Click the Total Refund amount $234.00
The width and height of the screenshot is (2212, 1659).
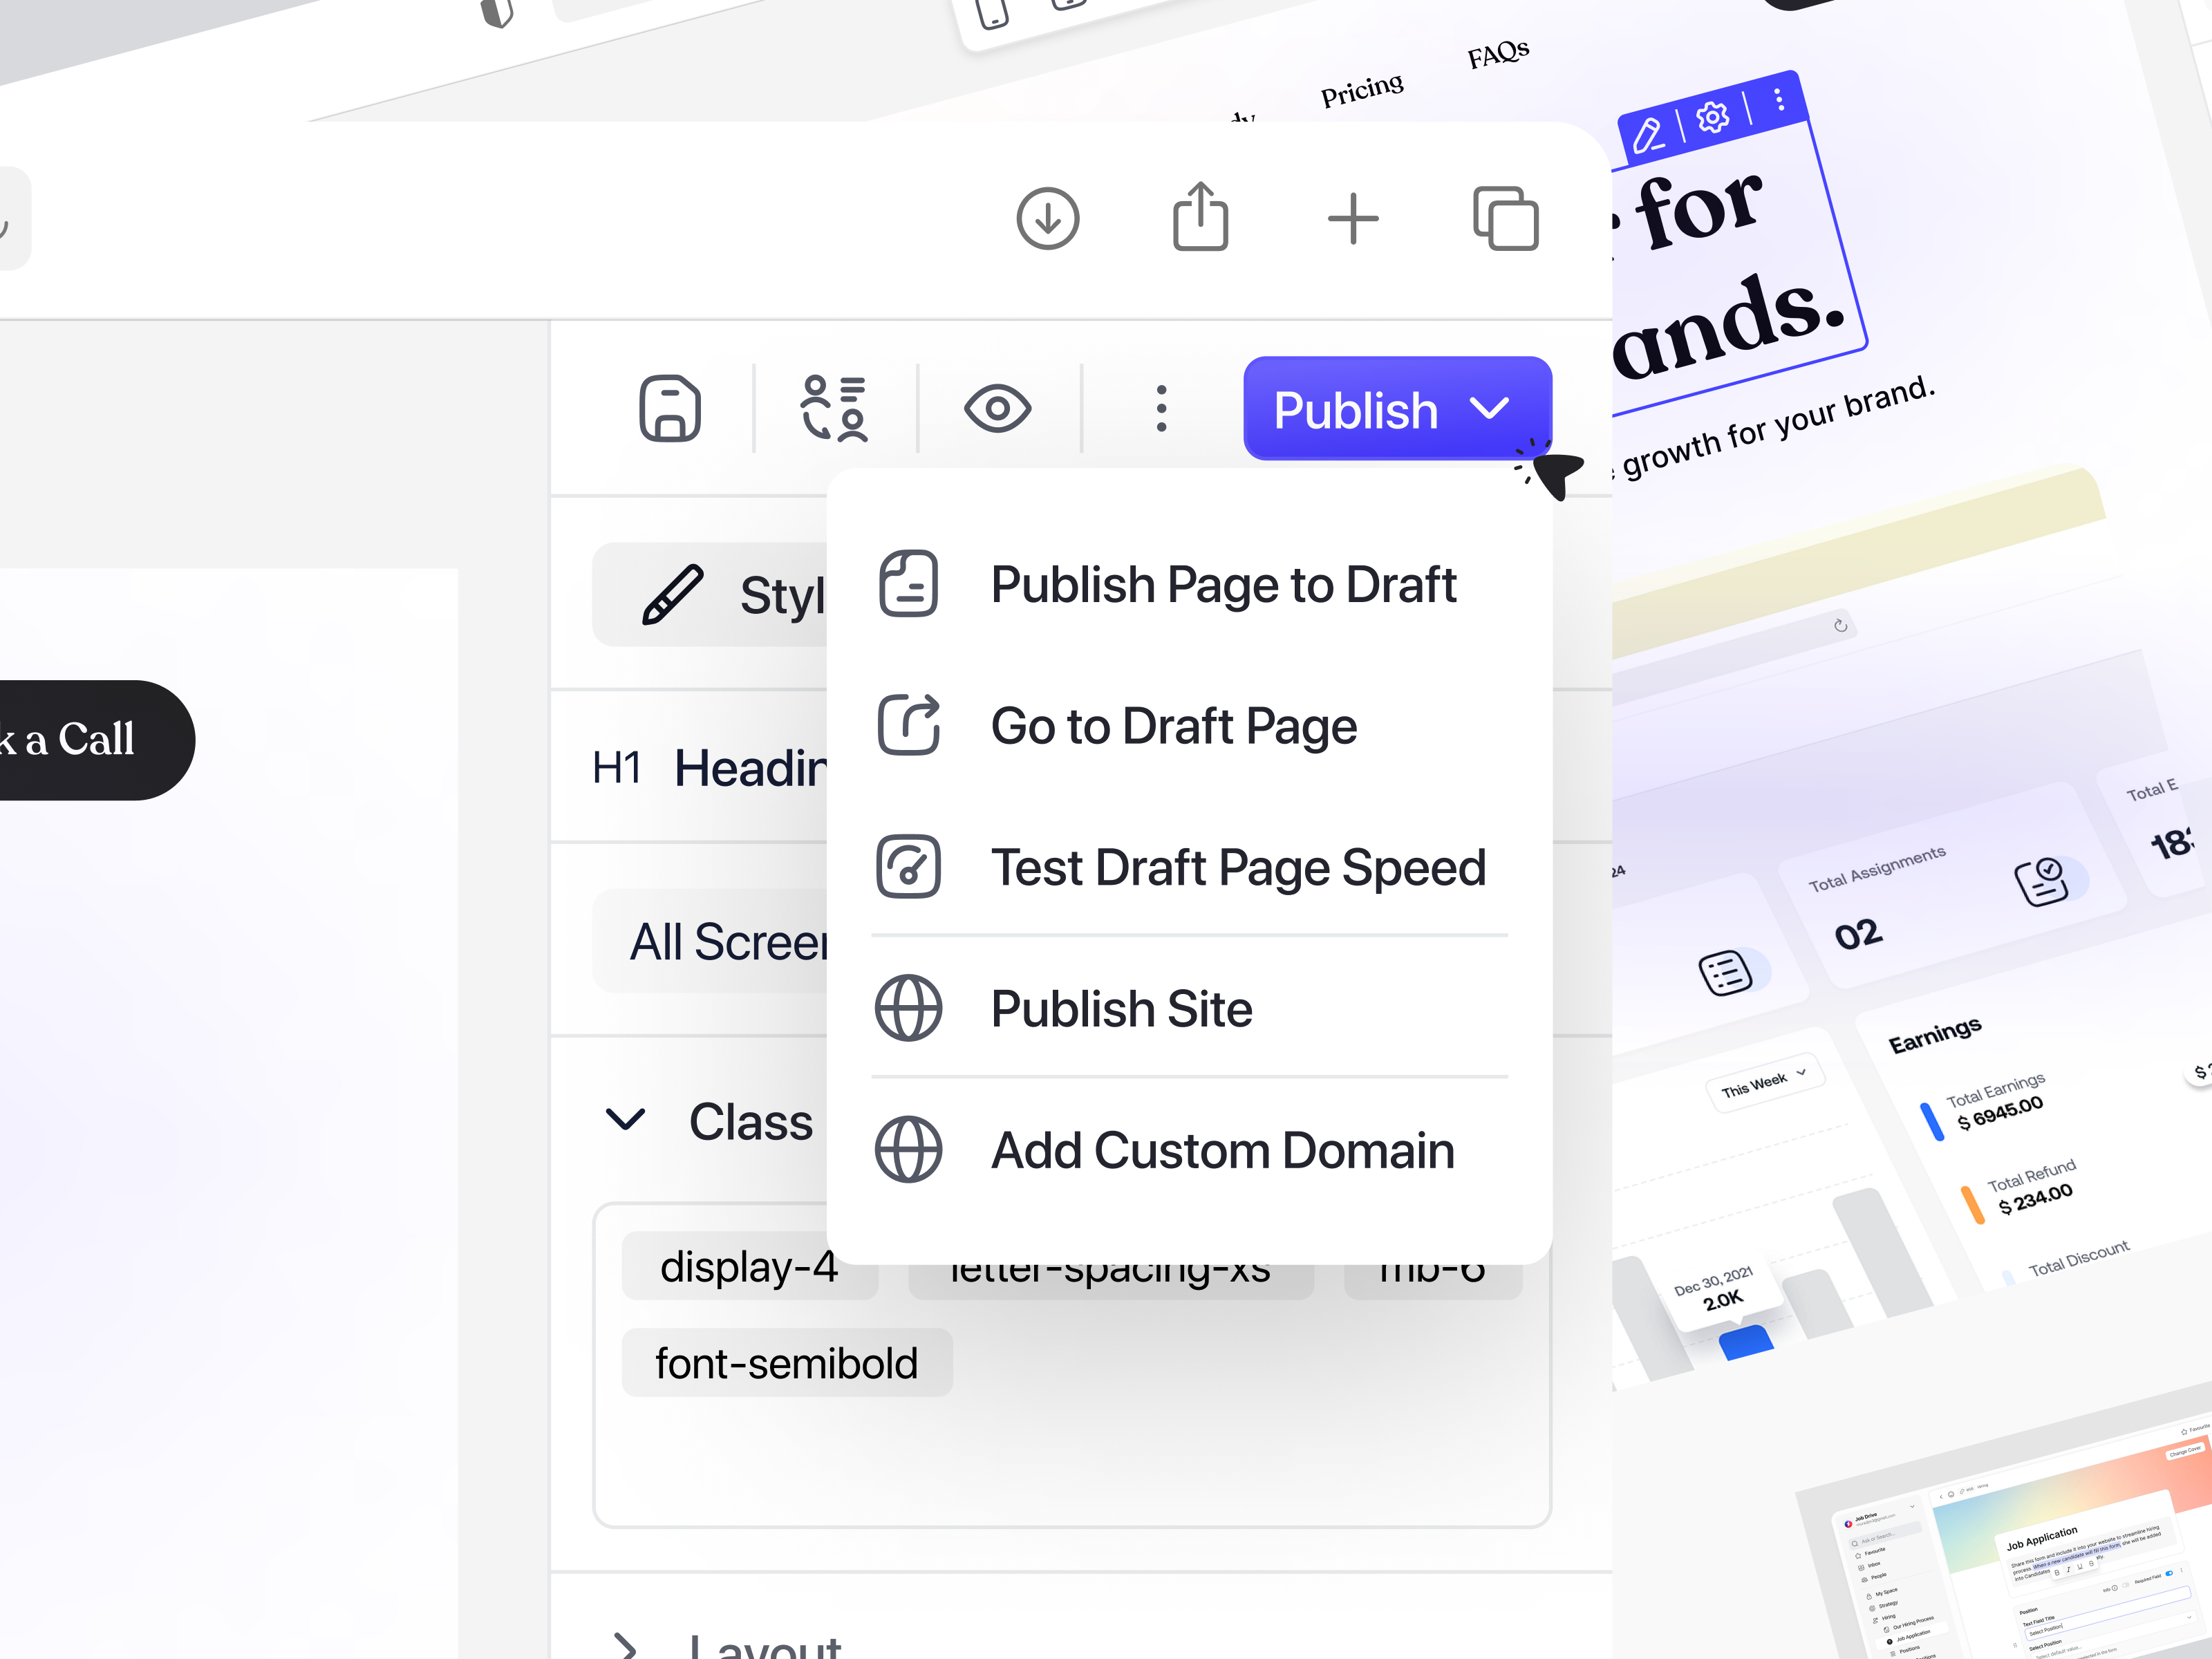click(2035, 1198)
